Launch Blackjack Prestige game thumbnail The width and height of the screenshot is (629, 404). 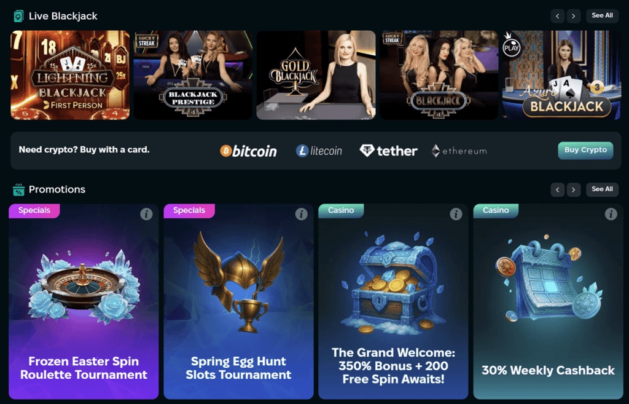pyautogui.click(x=193, y=75)
